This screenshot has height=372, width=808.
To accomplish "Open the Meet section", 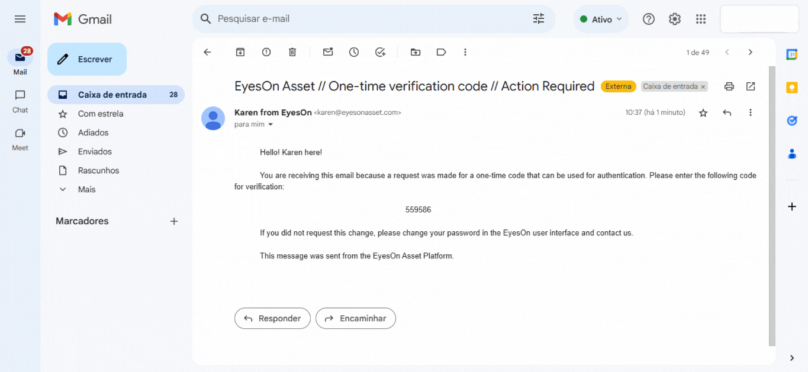I will coord(20,138).
